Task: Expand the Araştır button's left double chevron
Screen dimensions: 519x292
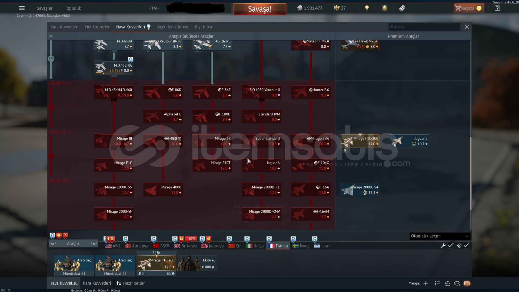Action: [52, 244]
